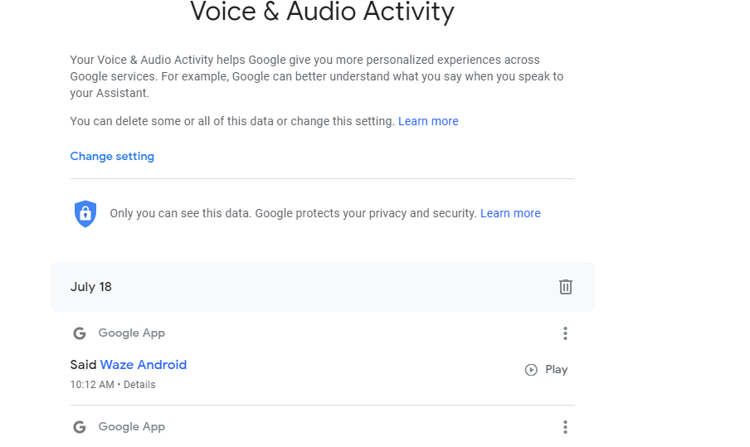Click the Google App label in the bottom entry
750x447 pixels.
[x=132, y=427]
